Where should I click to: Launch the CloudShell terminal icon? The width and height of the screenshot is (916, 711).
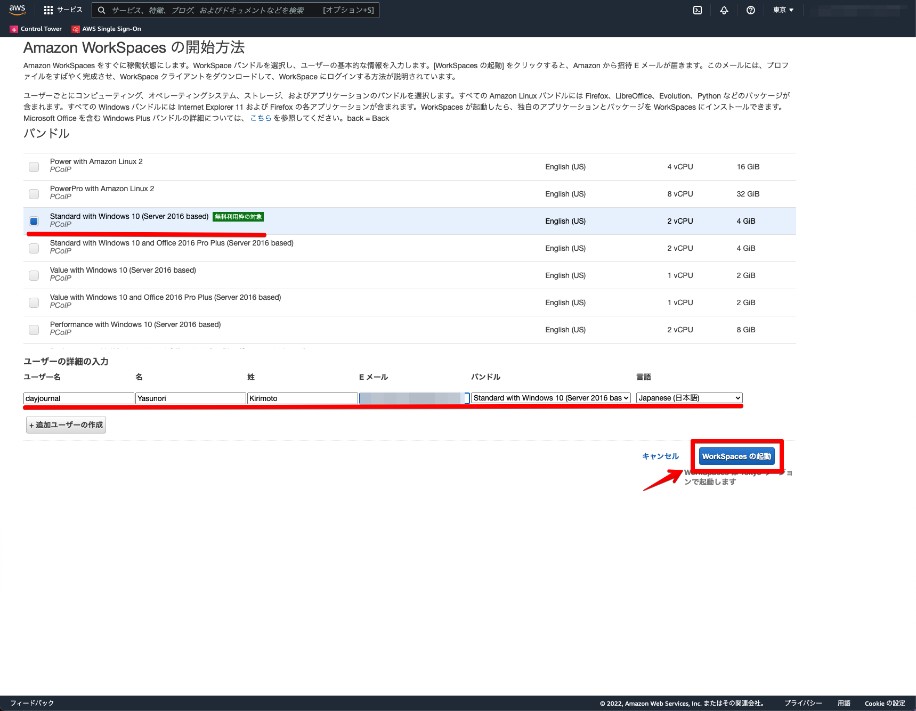click(x=698, y=10)
